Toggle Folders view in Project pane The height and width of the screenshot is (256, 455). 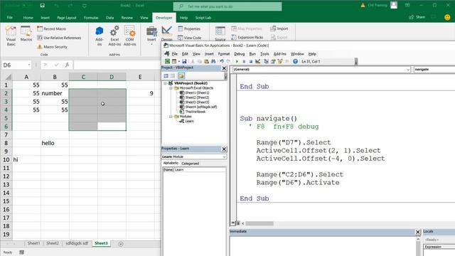(181, 76)
